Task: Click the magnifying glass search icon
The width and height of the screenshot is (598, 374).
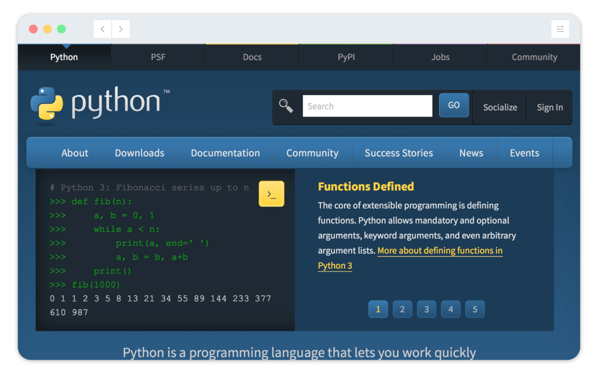Action: pyautogui.click(x=286, y=106)
